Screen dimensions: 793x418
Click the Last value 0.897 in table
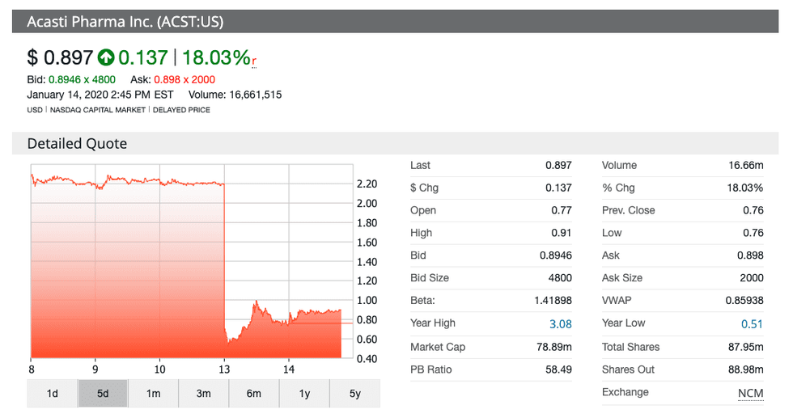pyautogui.click(x=558, y=165)
